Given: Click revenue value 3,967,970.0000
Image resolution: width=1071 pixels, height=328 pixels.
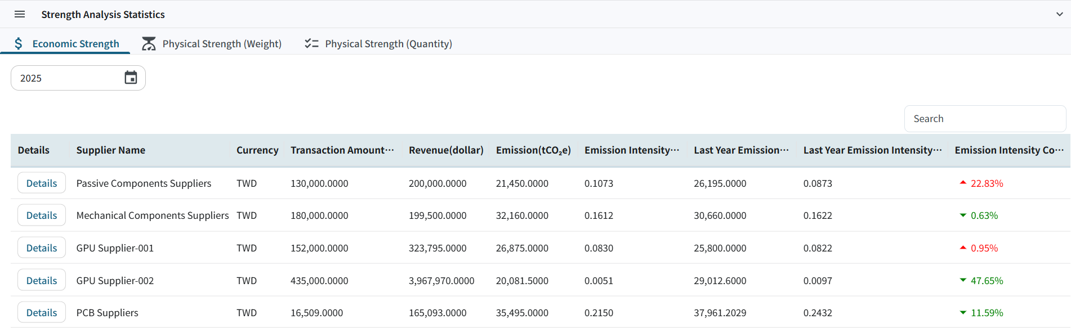Looking at the screenshot, I should tap(441, 281).
